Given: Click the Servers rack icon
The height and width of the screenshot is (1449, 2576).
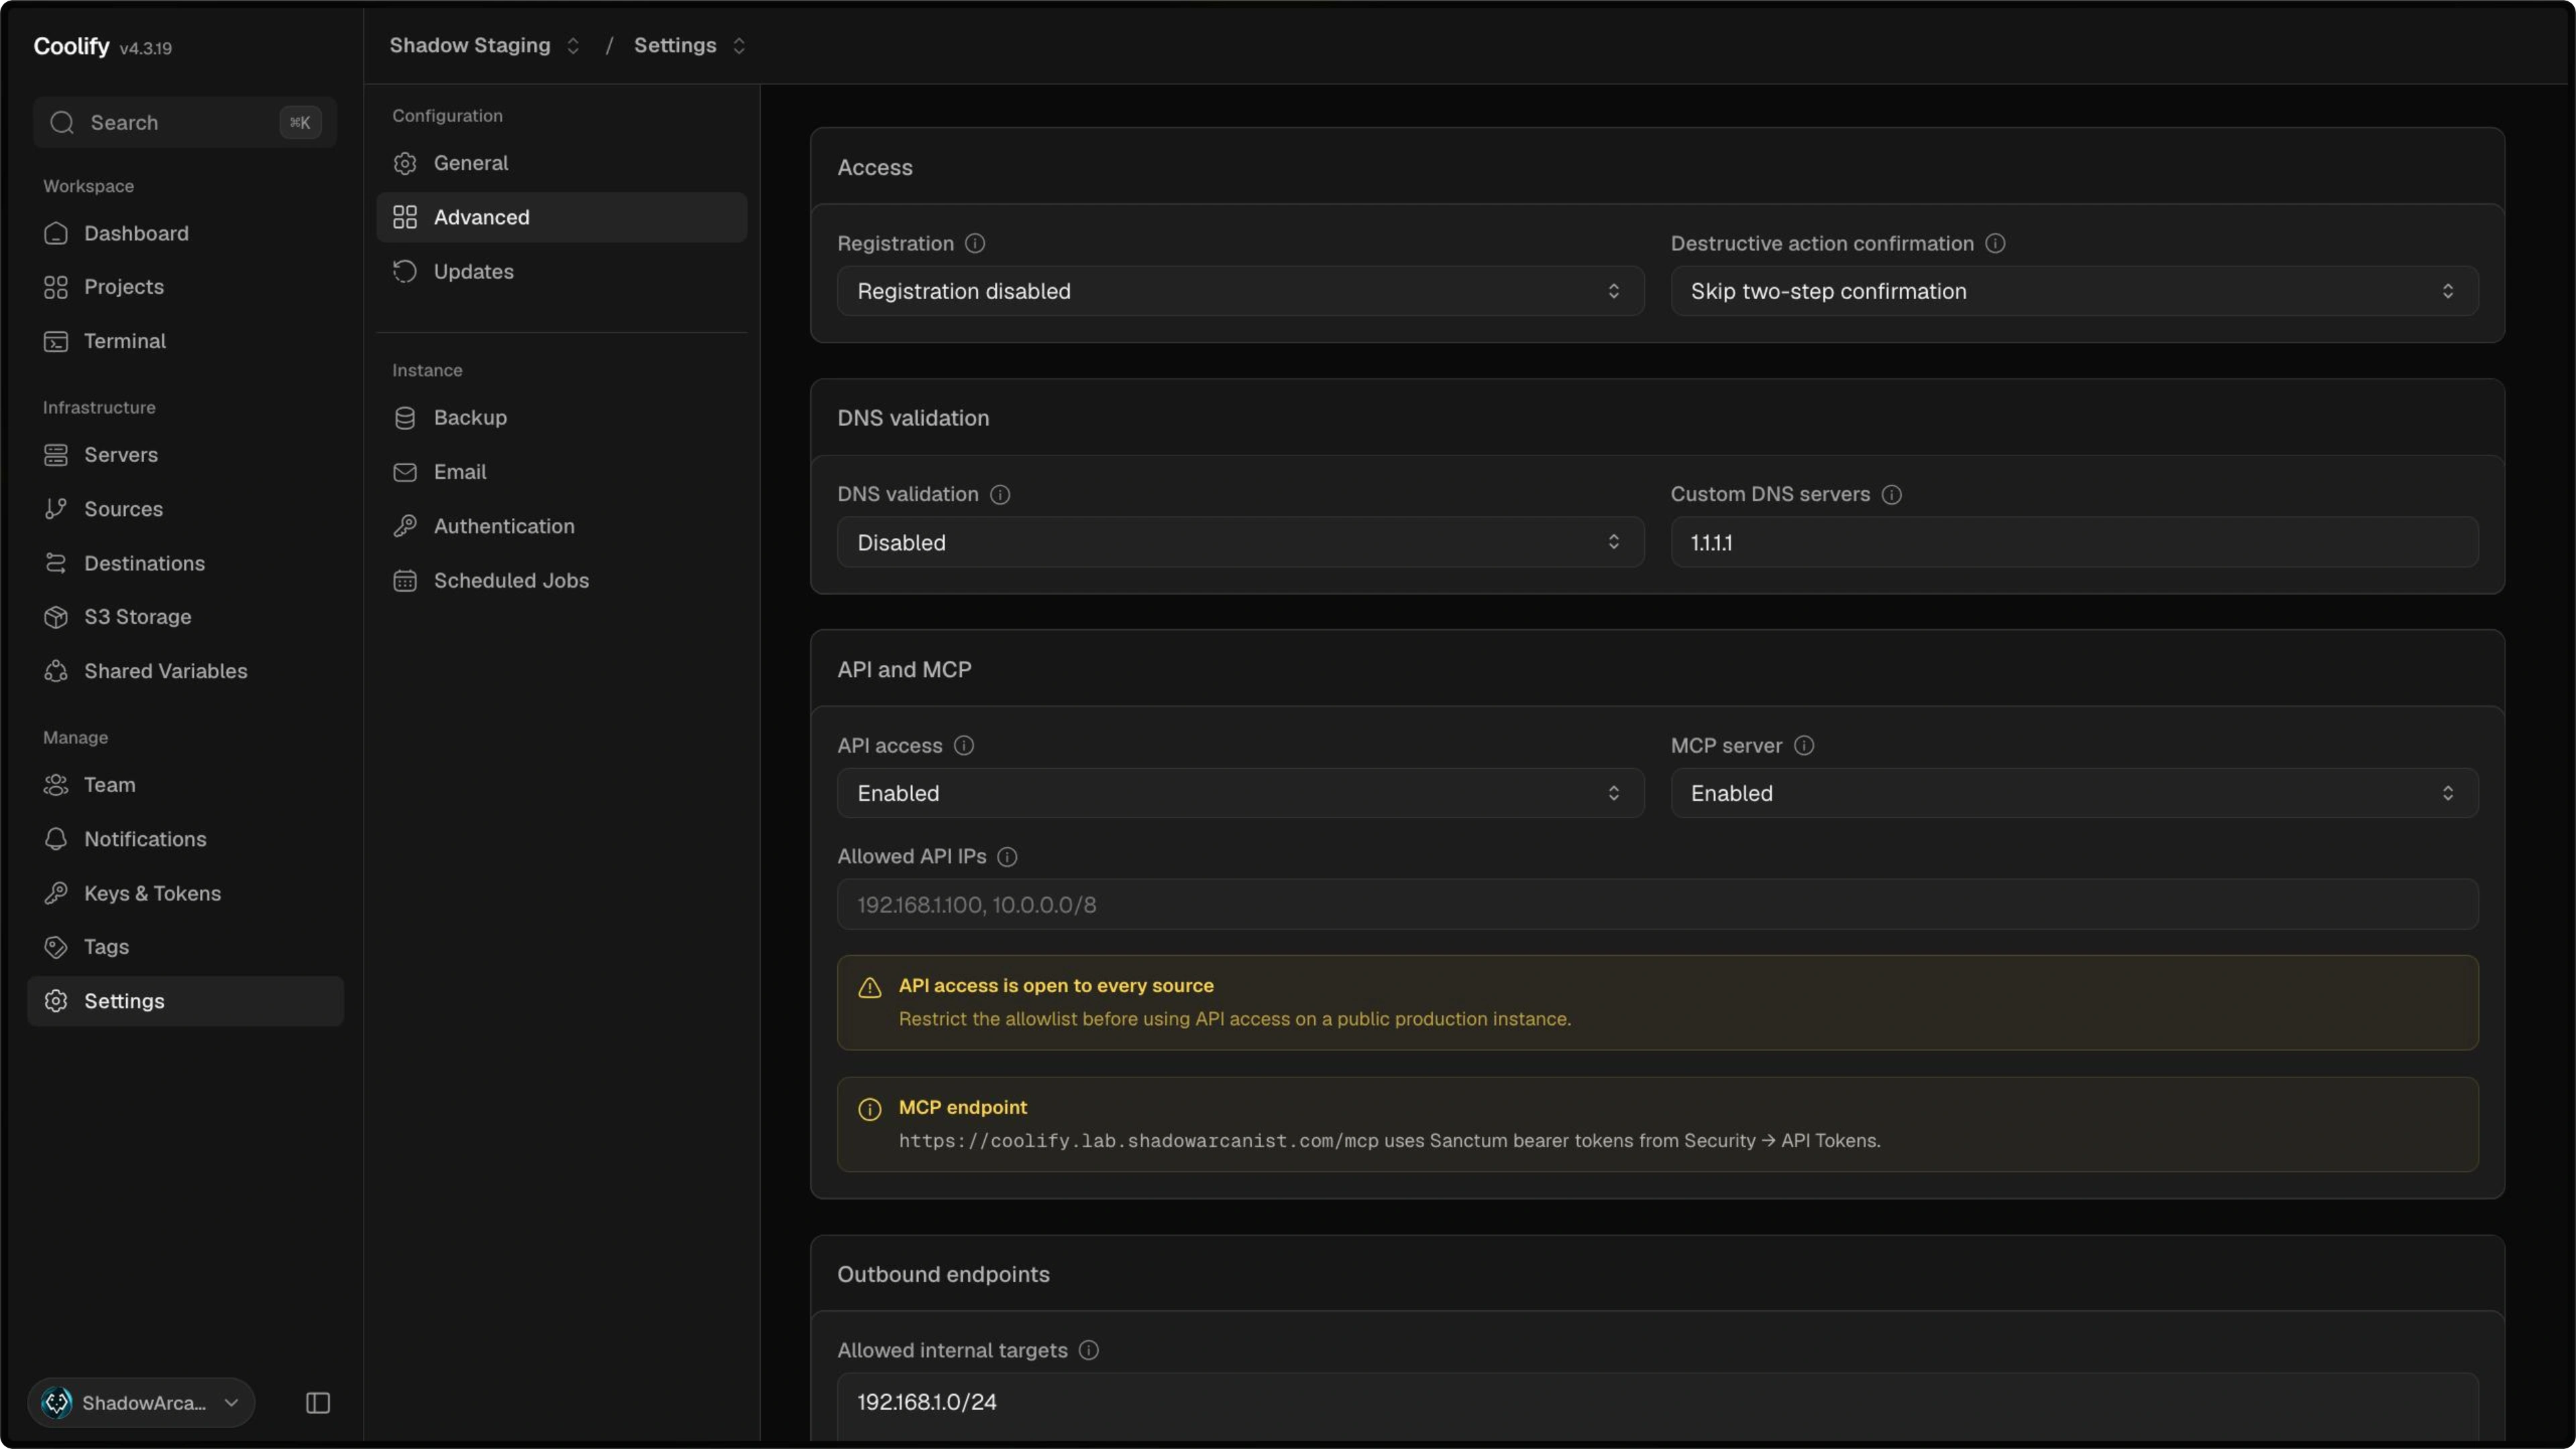Looking at the screenshot, I should point(56,455).
